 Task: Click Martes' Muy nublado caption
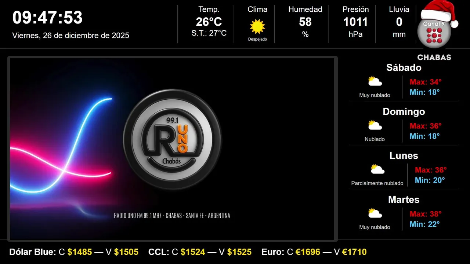[x=375, y=227]
